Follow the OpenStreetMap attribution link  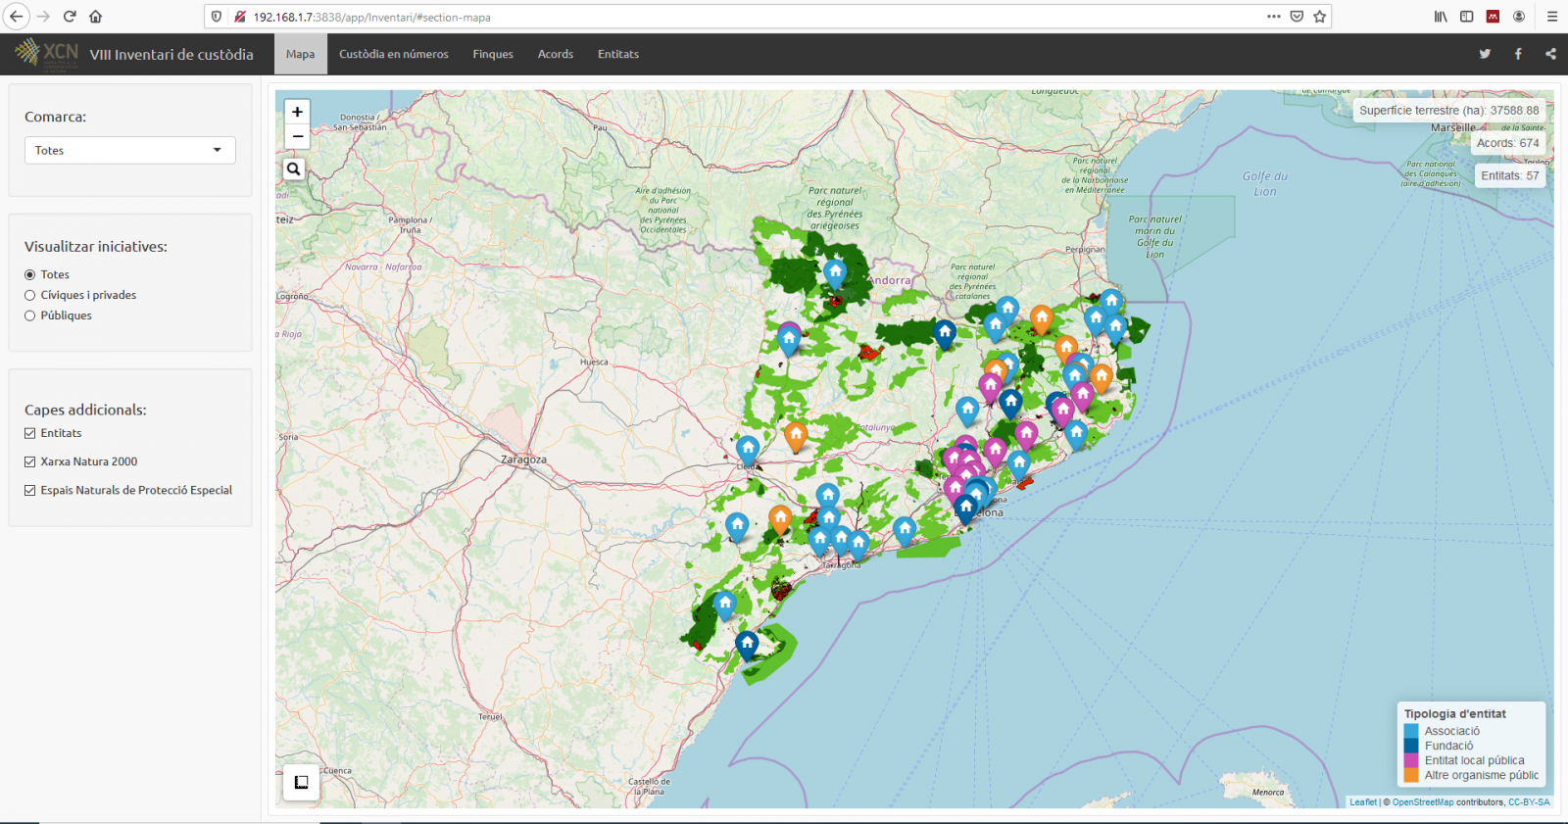tap(1422, 802)
